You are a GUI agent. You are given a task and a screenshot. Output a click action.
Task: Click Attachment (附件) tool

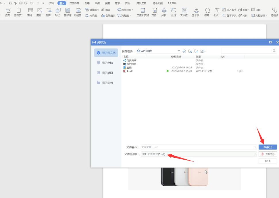pyautogui.click(x=243, y=15)
